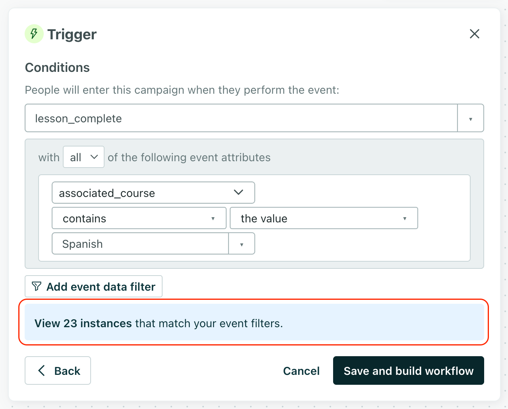Click the left chevron icon on the Back button
The image size is (508, 409).
41,370
